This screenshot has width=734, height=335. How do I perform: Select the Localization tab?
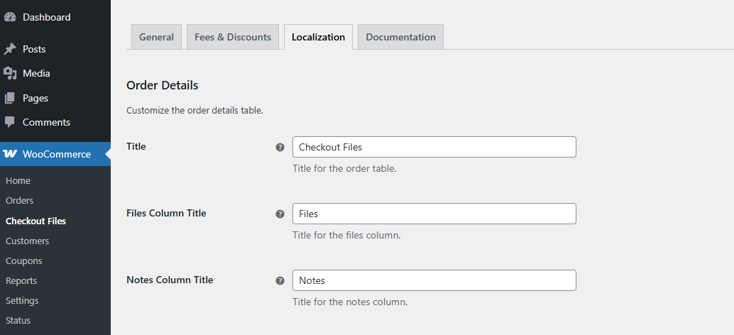coord(318,37)
